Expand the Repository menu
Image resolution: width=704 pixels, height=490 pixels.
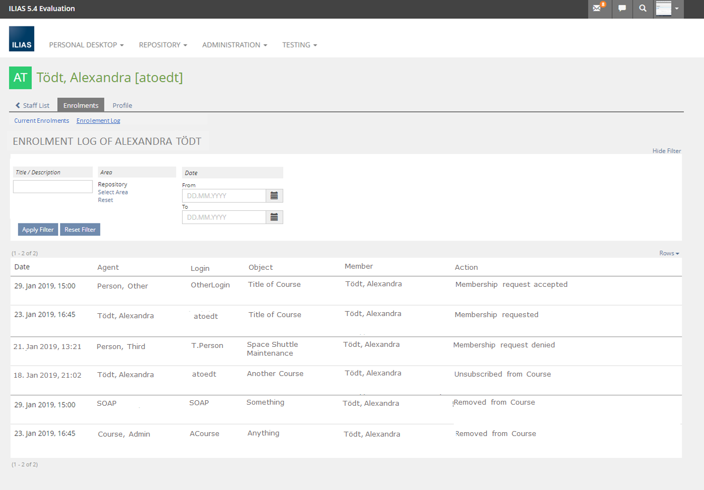coord(163,45)
